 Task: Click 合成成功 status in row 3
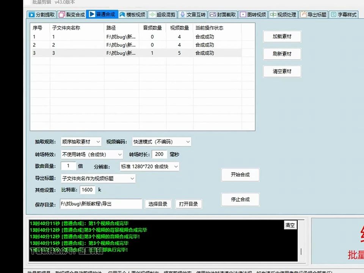pos(204,53)
